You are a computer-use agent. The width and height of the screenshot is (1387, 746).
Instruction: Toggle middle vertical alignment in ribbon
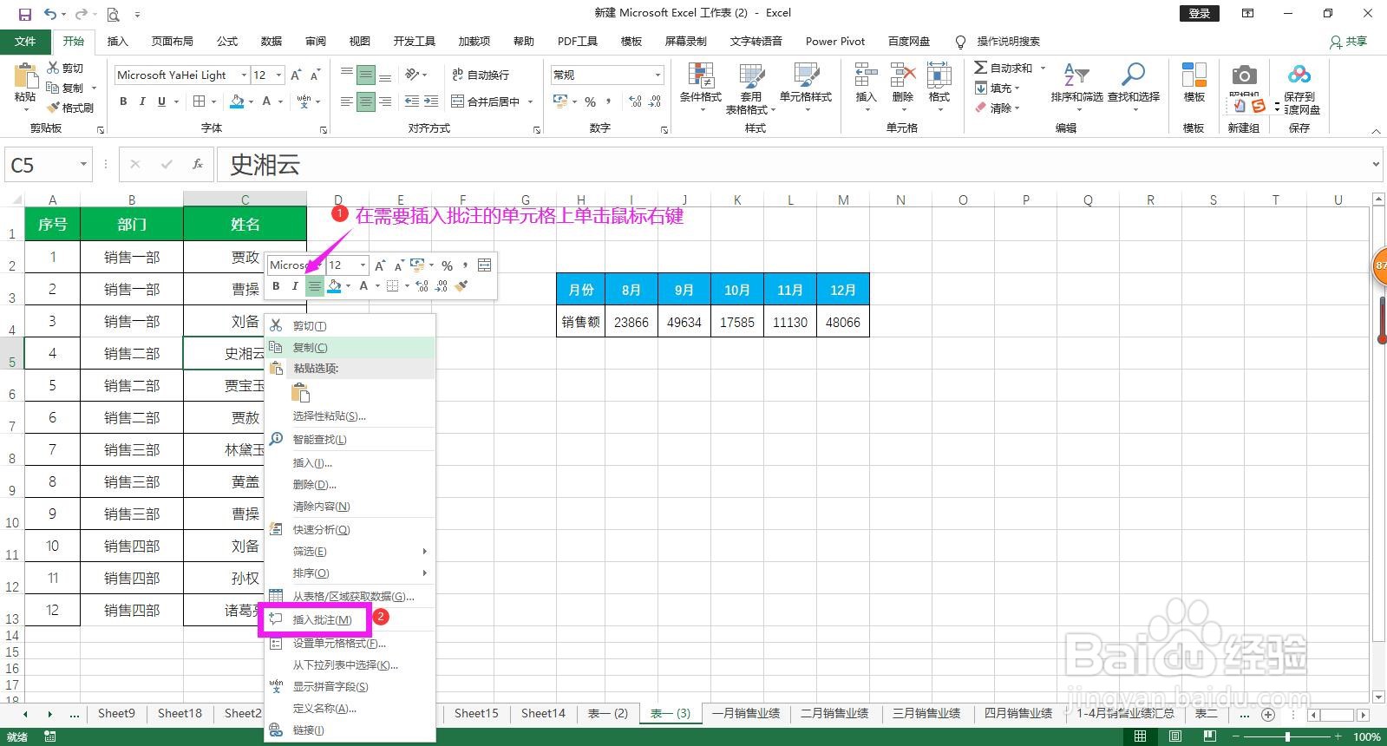[x=366, y=75]
